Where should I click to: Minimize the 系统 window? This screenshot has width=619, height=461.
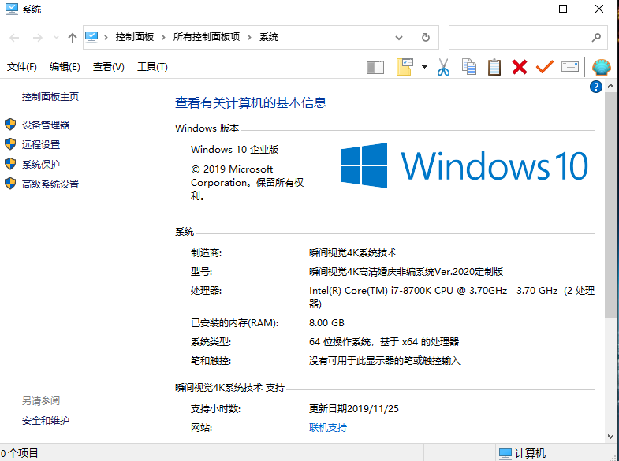click(528, 9)
